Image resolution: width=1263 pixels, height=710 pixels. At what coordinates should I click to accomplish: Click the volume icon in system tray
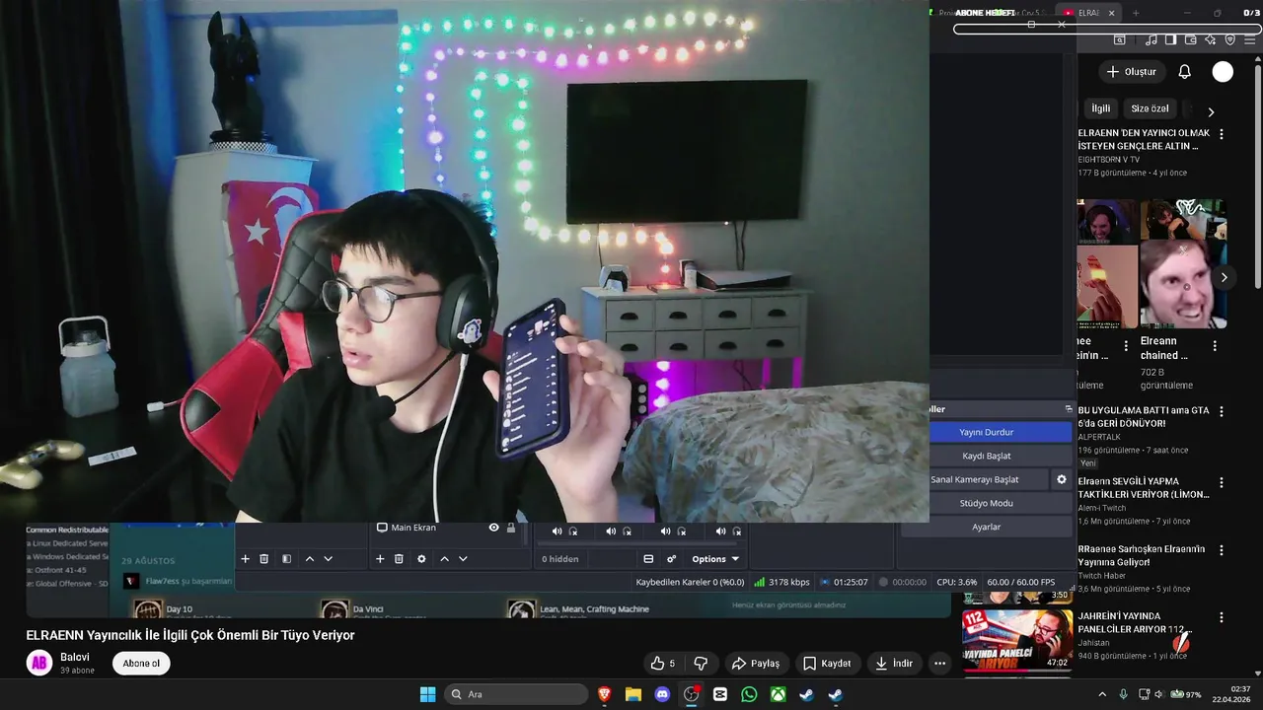point(1159,694)
